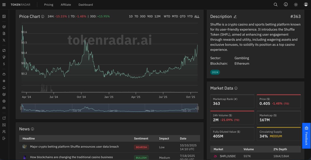Click the Market Data info icon
The image size is (311, 160).
coord(236,88)
